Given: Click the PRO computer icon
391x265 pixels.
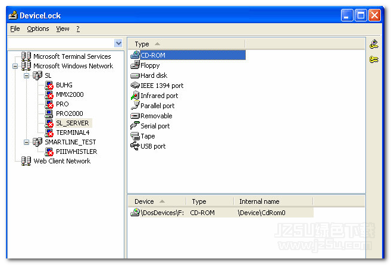Looking at the screenshot, I should point(49,104).
